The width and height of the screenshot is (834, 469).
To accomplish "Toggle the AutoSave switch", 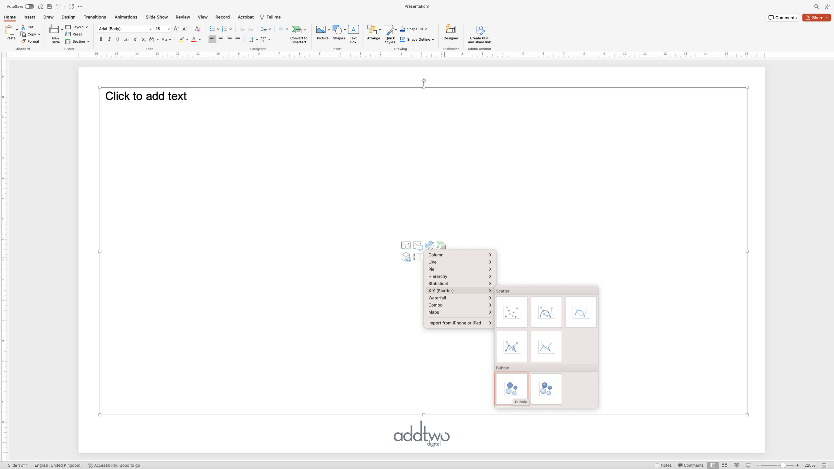I will click(29, 6).
